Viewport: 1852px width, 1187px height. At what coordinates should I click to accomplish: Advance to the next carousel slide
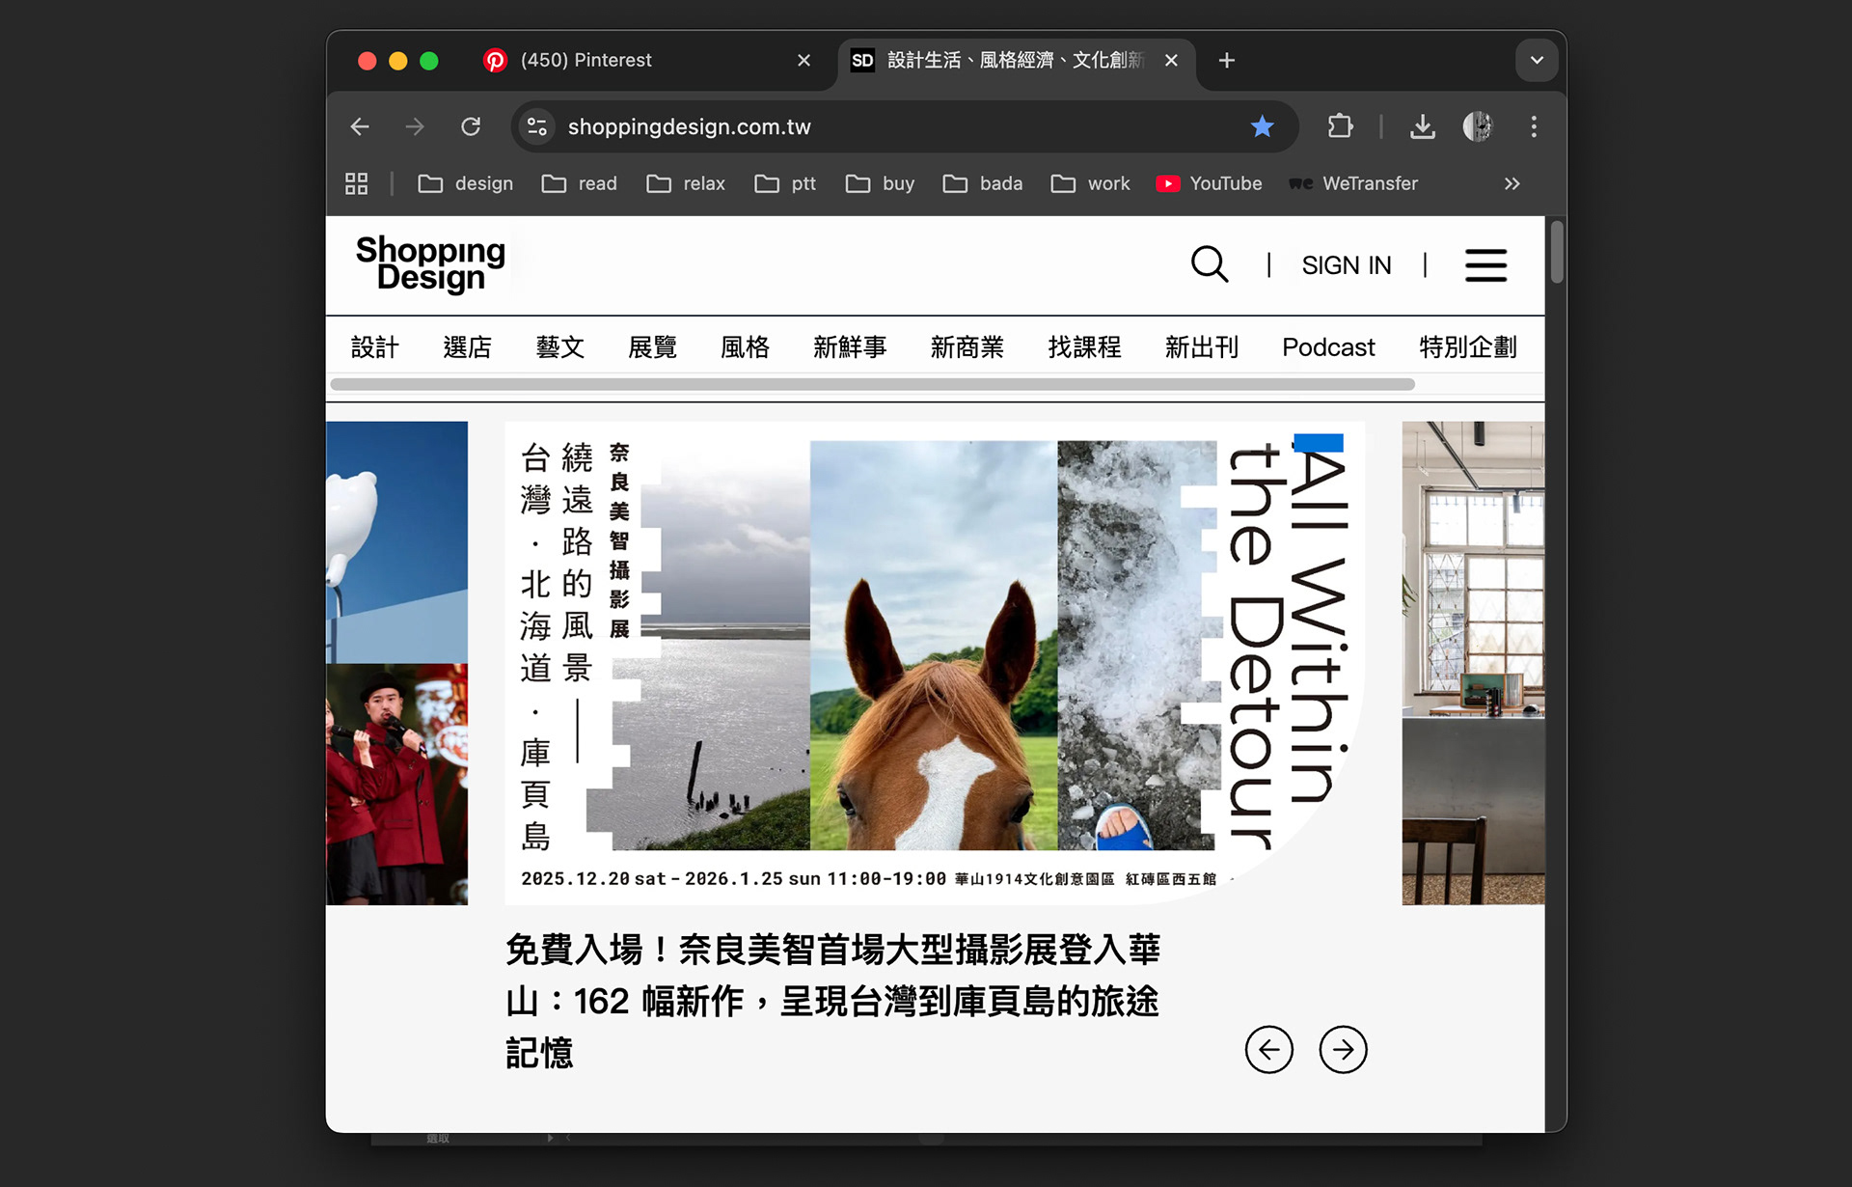pyautogui.click(x=1343, y=1049)
